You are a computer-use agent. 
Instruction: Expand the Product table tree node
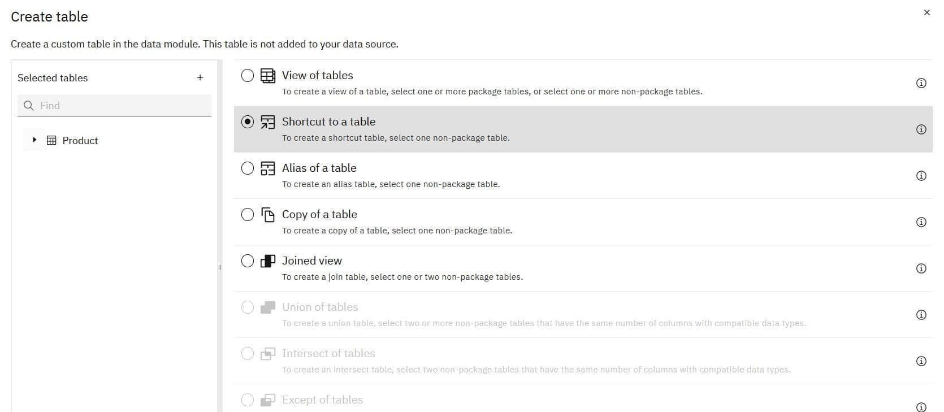(34, 140)
